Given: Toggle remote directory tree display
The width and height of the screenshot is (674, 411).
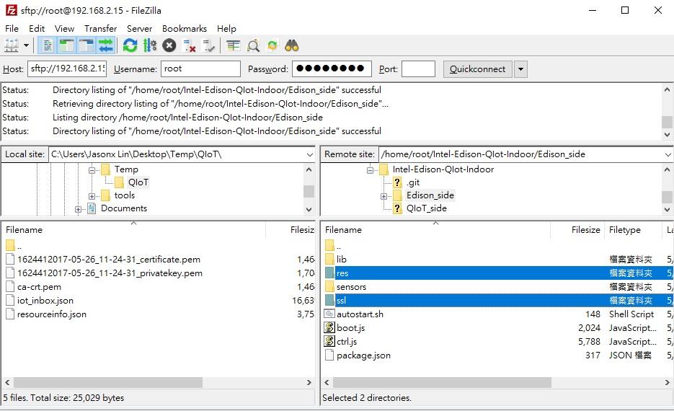Looking at the screenshot, I should pyautogui.click(x=87, y=45).
